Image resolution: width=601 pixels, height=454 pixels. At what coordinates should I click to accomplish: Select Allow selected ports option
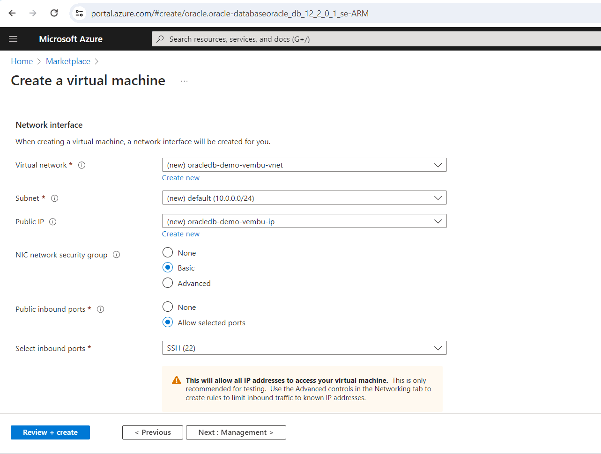[168, 322]
